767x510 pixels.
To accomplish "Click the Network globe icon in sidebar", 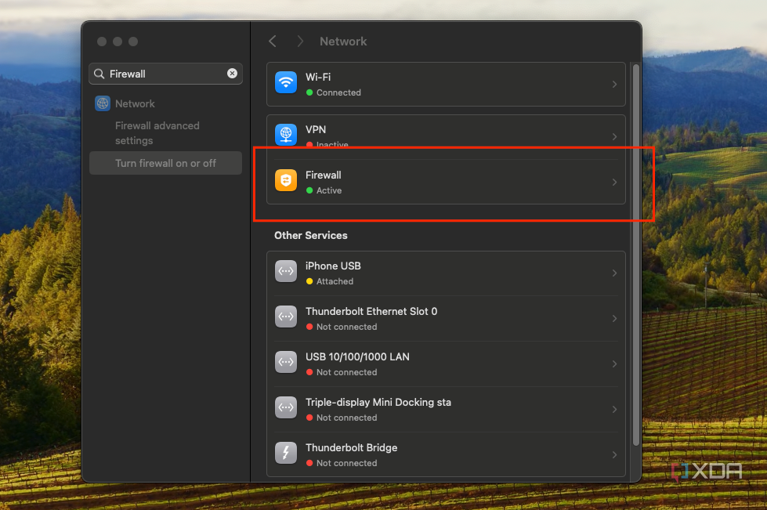I will (x=102, y=103).
